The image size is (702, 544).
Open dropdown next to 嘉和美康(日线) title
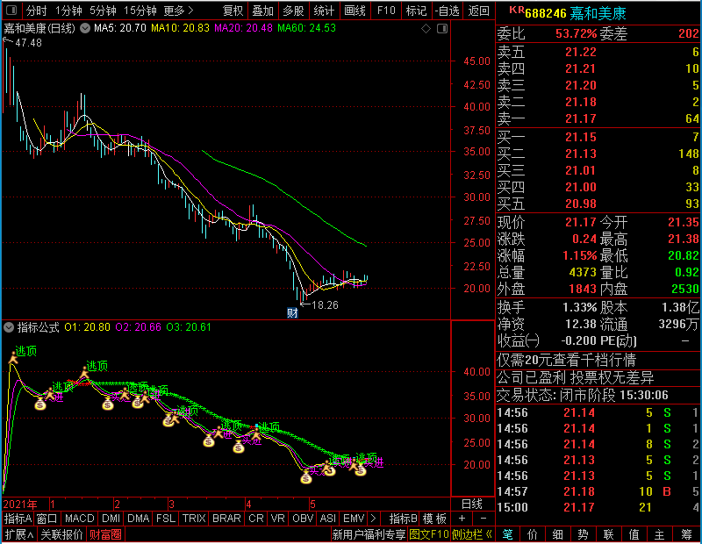(x=85, y=28)
